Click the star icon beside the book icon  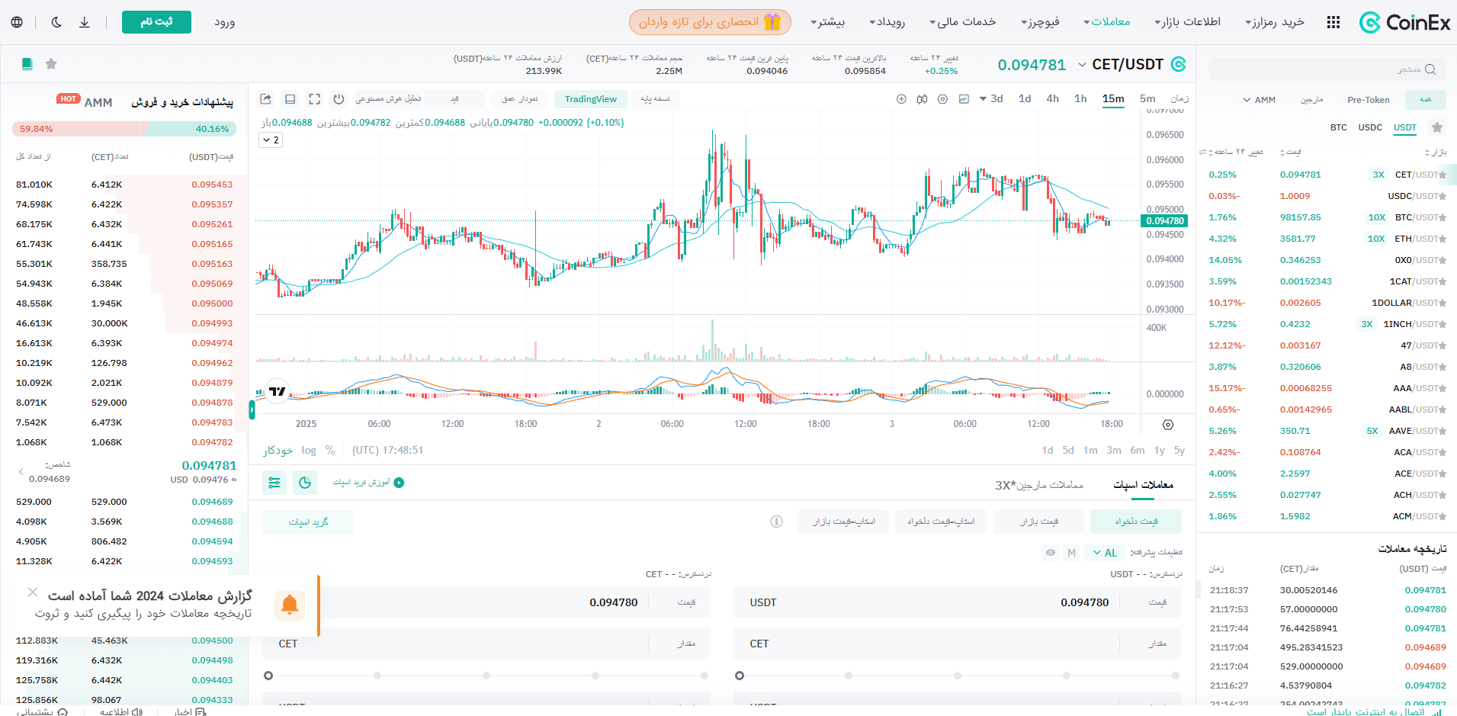tap(51, 64)
